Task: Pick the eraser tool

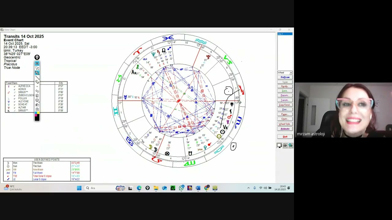Action: [37, 82]
